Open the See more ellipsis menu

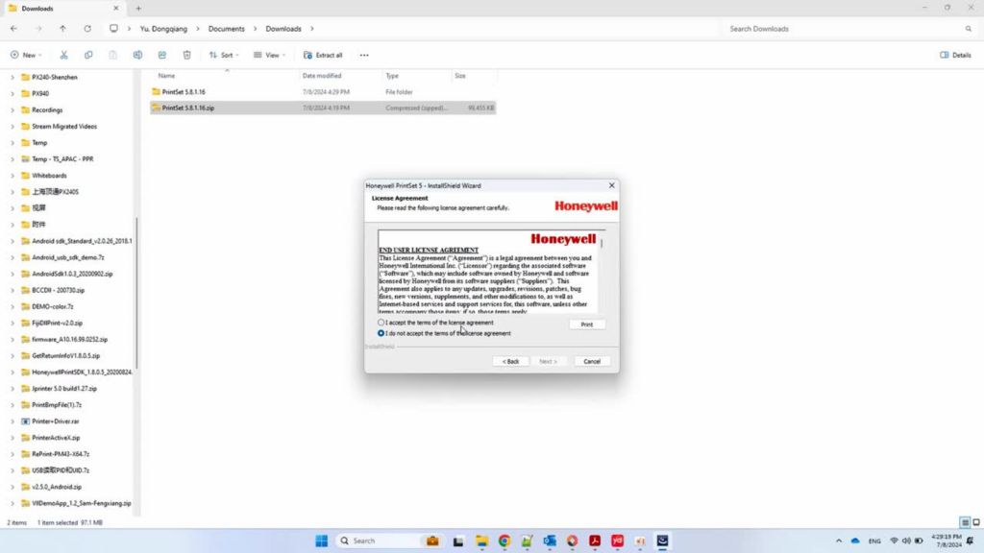click(364, 55)
